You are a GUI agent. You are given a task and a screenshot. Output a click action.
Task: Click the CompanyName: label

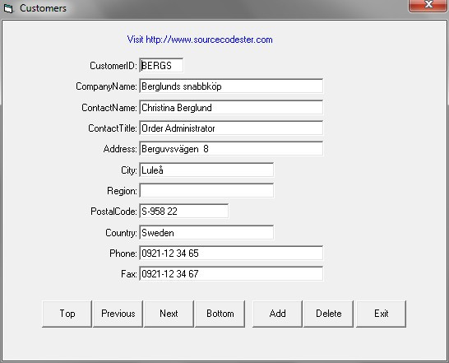[106, 86]
